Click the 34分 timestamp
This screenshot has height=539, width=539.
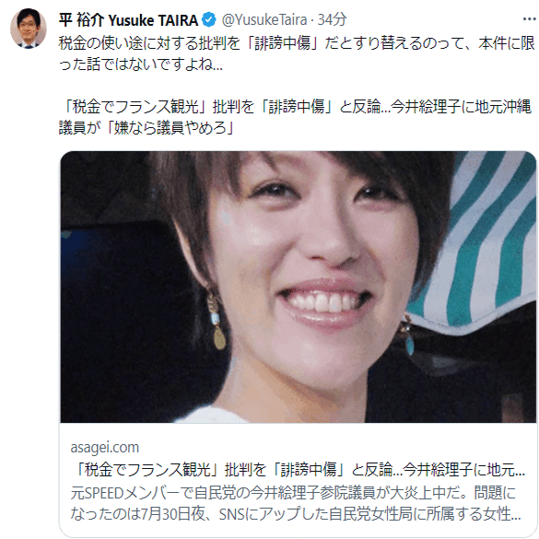(332, 19)
